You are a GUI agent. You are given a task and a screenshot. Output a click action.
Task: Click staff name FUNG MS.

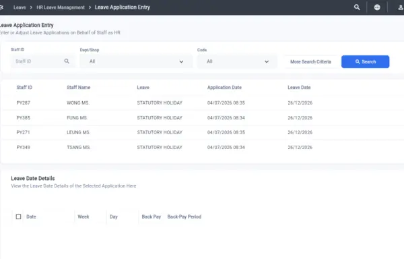tap(77, 117)
